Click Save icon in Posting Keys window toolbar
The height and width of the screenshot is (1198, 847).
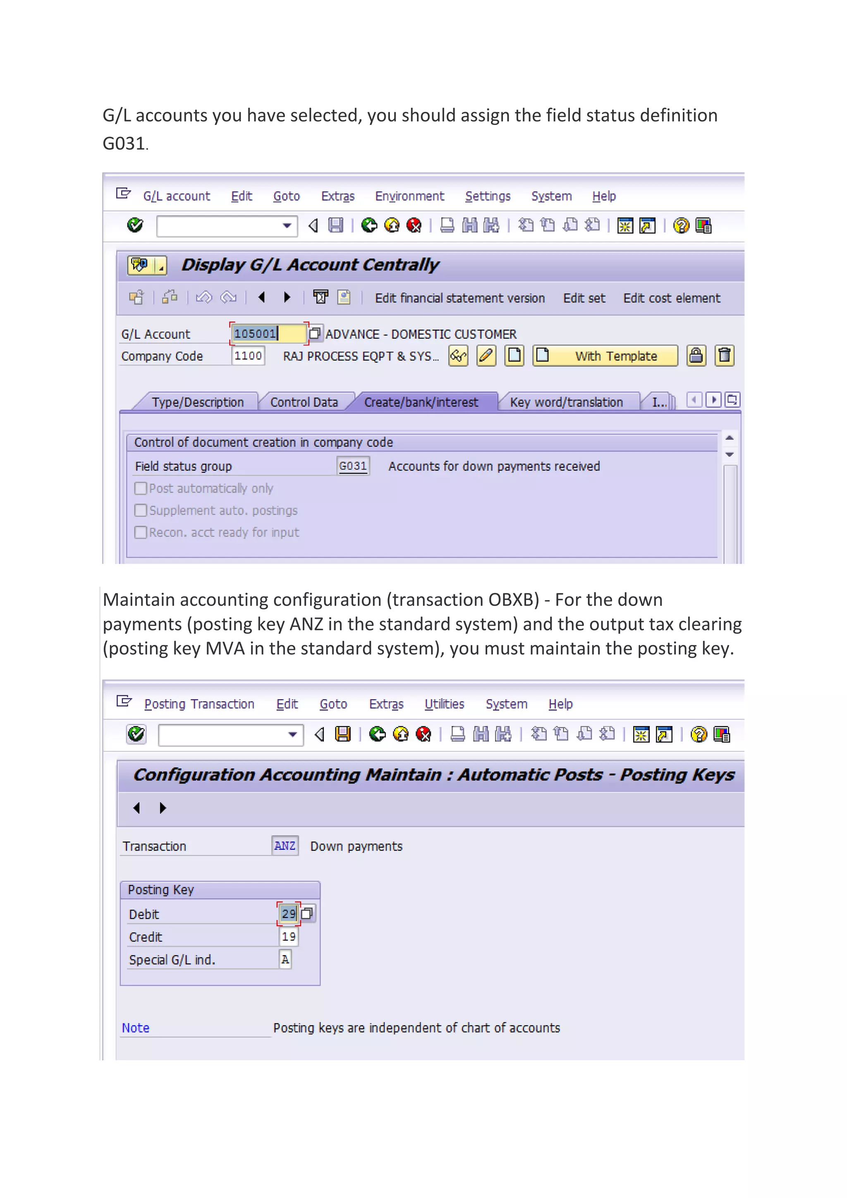(x=343, y=735)
